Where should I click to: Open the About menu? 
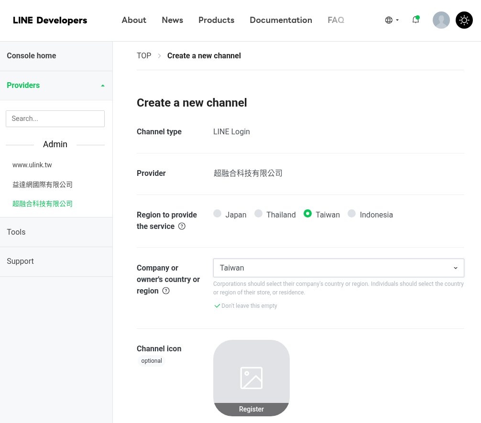[134, 20]
